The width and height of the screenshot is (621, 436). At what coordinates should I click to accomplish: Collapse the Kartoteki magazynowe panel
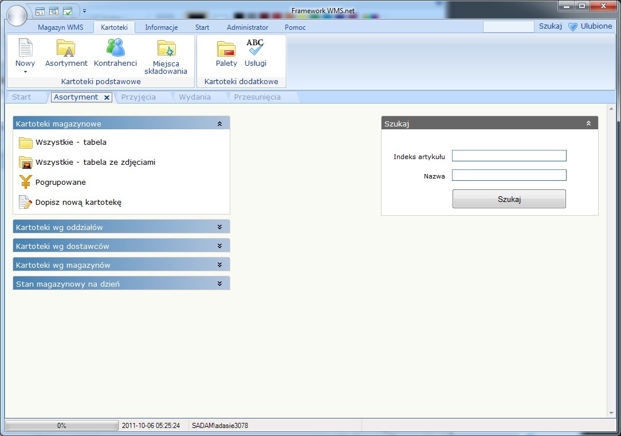pos(219,124)
